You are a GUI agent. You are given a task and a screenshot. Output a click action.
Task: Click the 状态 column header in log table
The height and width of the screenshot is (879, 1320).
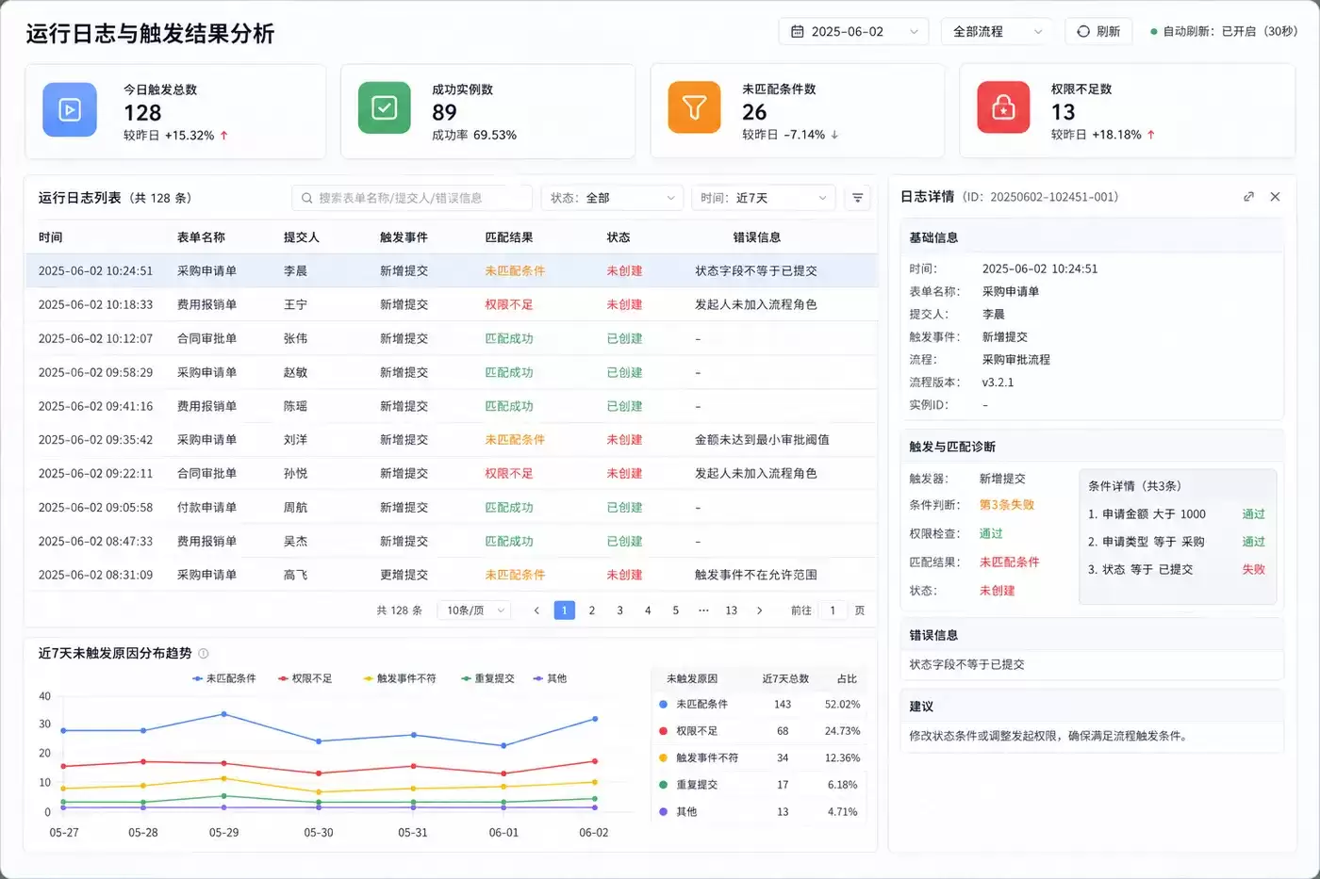619,237
